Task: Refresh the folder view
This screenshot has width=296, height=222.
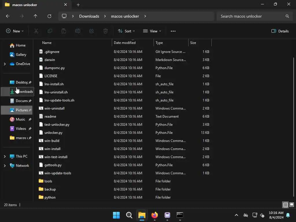Action: coord(49,16)
